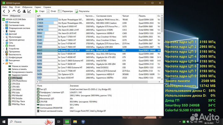223x125 pixels.
Task: Open the Результаты toolbar button
Action: (82, 11)
